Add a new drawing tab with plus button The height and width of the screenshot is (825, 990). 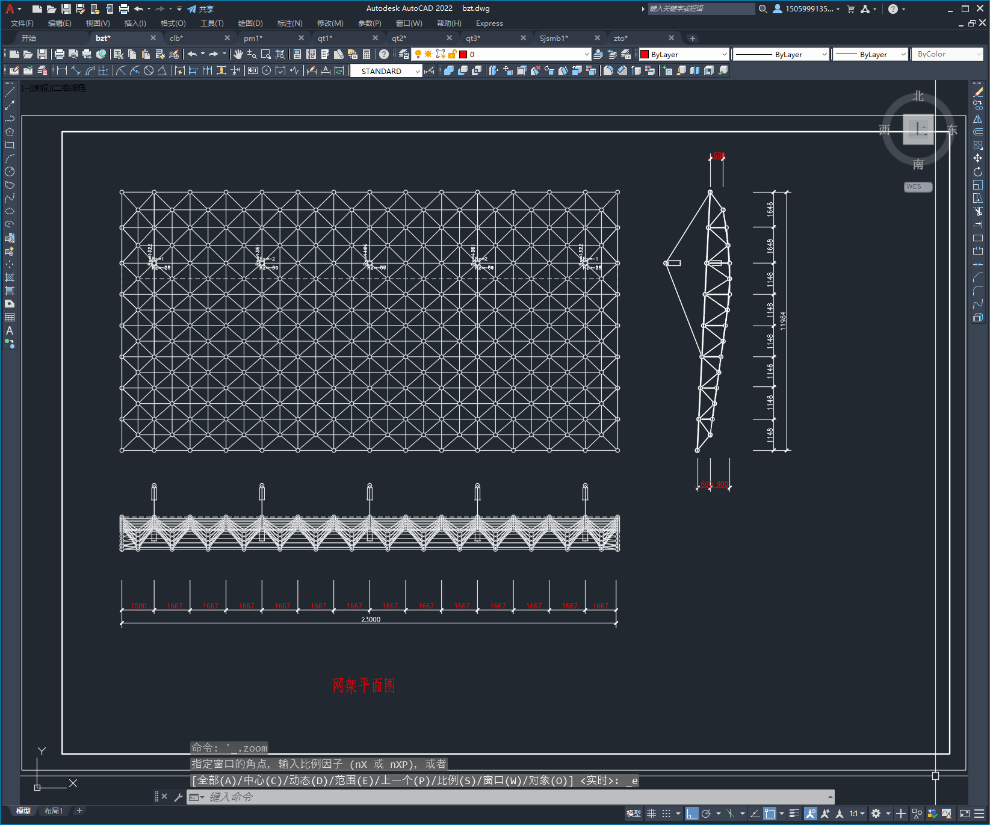693,38
